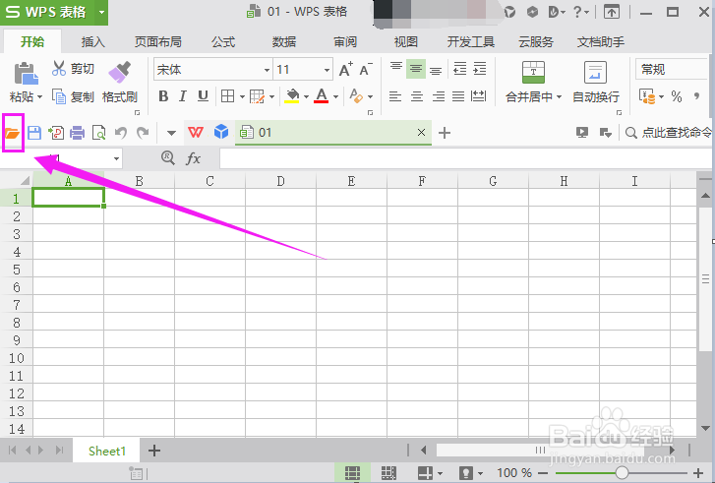This screenshot has width=715, height=483.
Task: Open the 开始 ribbon tab
Action: coord(32,42)
